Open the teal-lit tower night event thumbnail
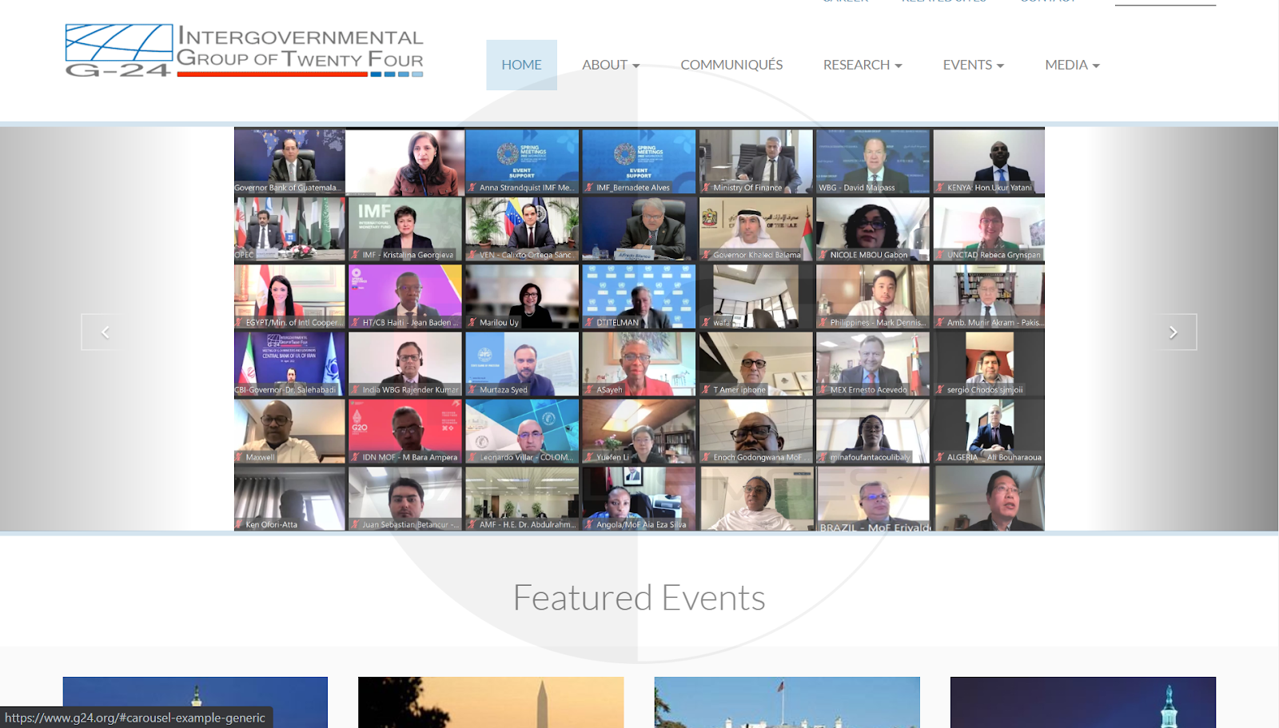 (x=1083, y=702)
